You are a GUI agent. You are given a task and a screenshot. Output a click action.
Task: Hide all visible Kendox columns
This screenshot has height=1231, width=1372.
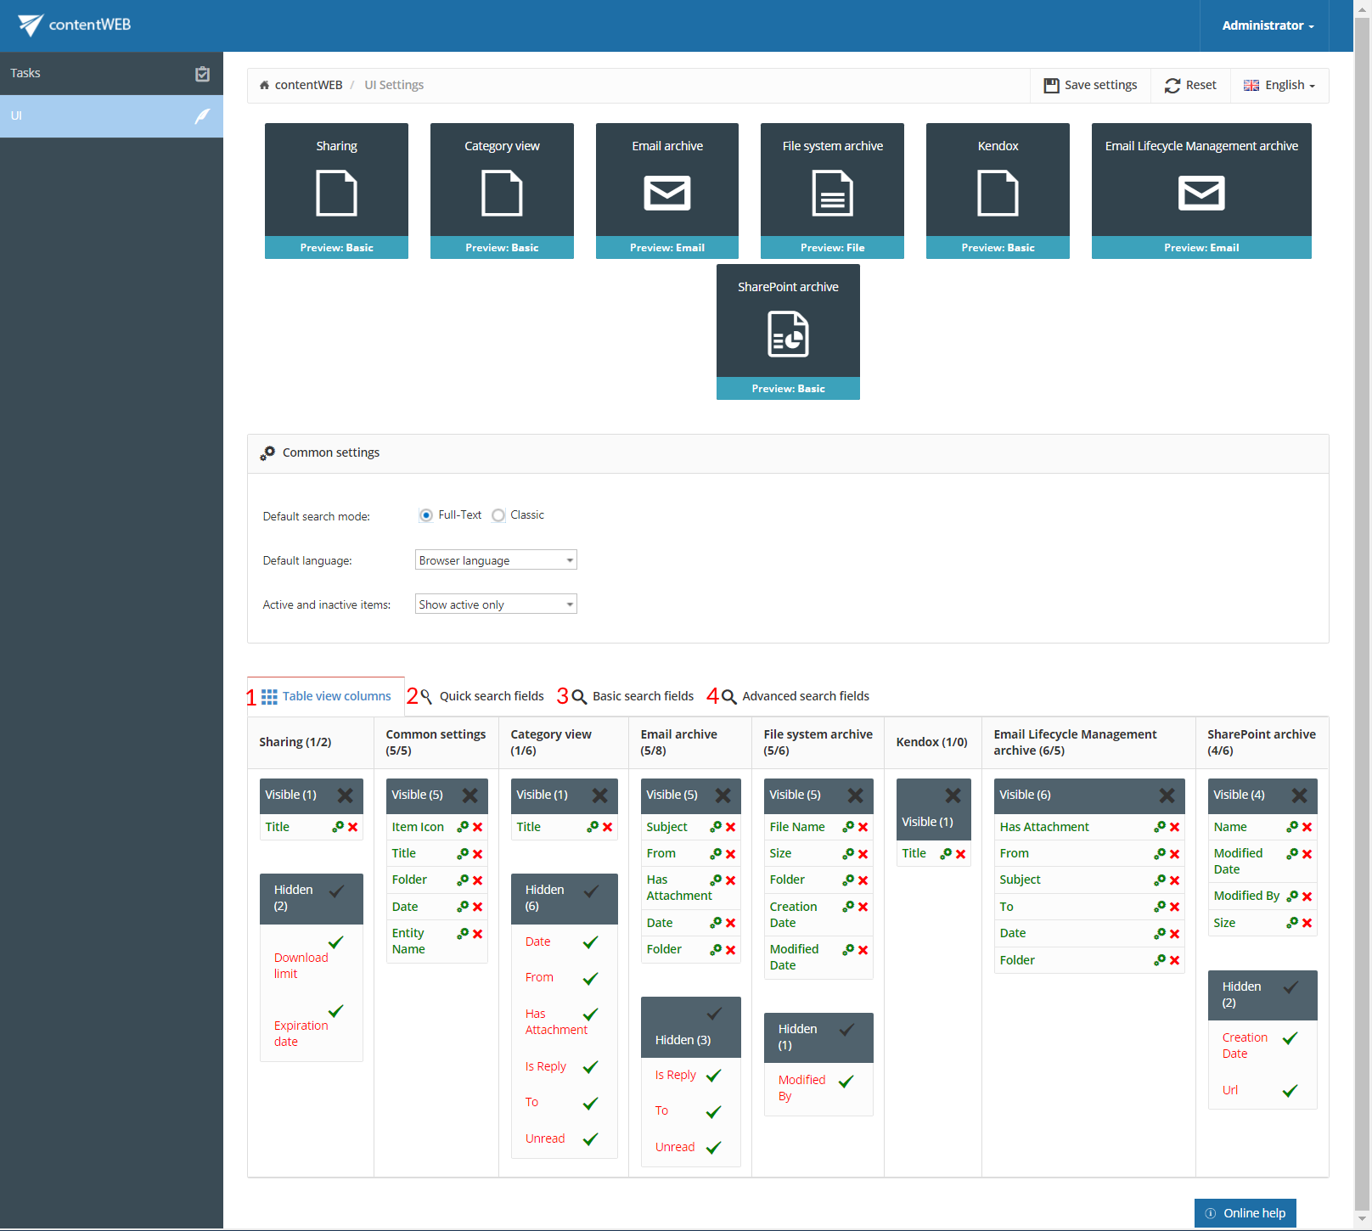[x=953, y=795]
